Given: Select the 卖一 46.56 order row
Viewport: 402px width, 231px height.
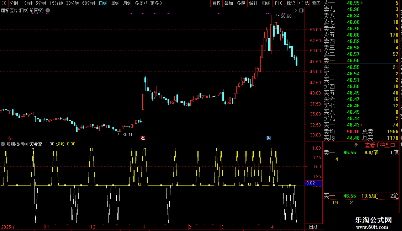Looking at the screenshot, I should point(361,60).
